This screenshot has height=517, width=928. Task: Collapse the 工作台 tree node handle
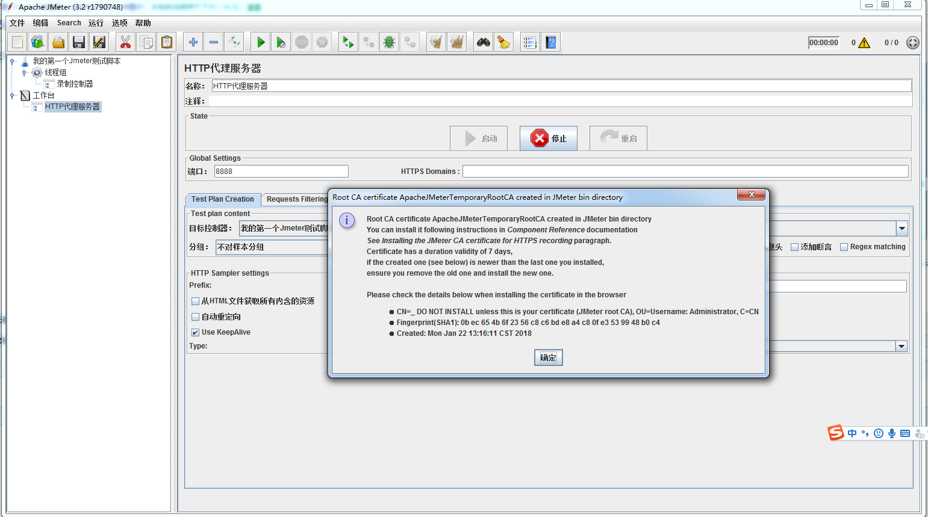12,96
